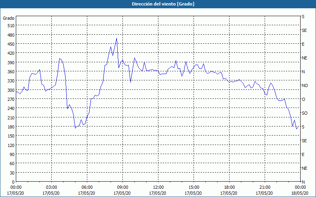Select the 18:00 time axis label
The image size is (316, 197).
coord(229,188)
